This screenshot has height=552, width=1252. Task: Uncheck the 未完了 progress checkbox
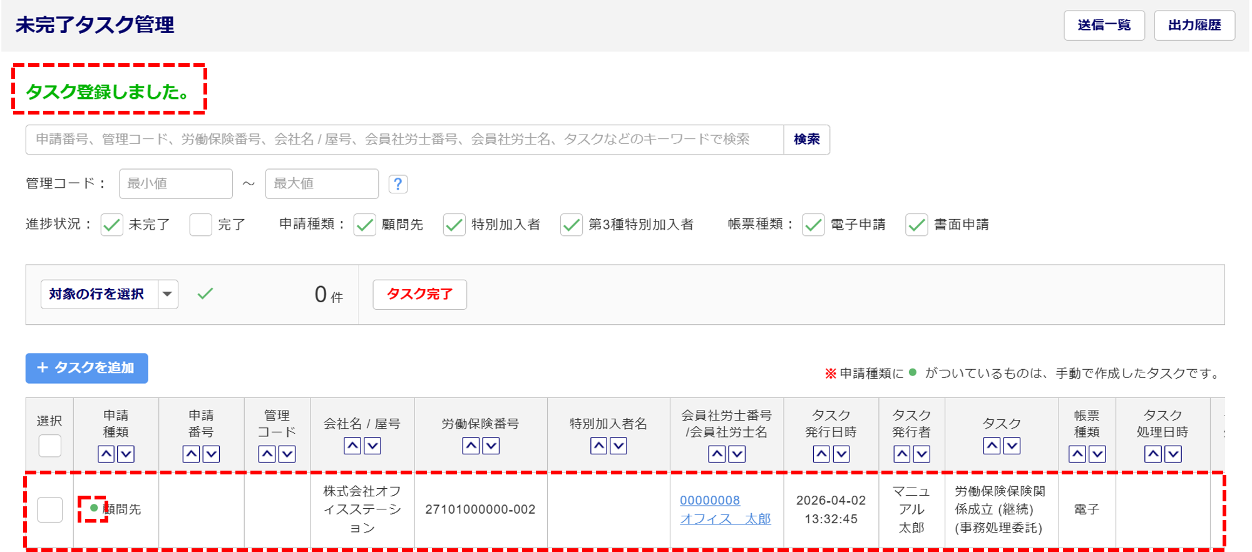[x=112, y=225]
